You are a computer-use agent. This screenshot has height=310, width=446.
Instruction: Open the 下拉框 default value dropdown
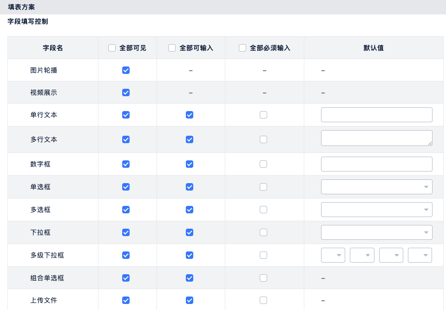click(x=376, y=232)
